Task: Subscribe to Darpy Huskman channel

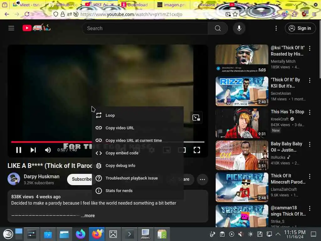Action: (80, 179)
